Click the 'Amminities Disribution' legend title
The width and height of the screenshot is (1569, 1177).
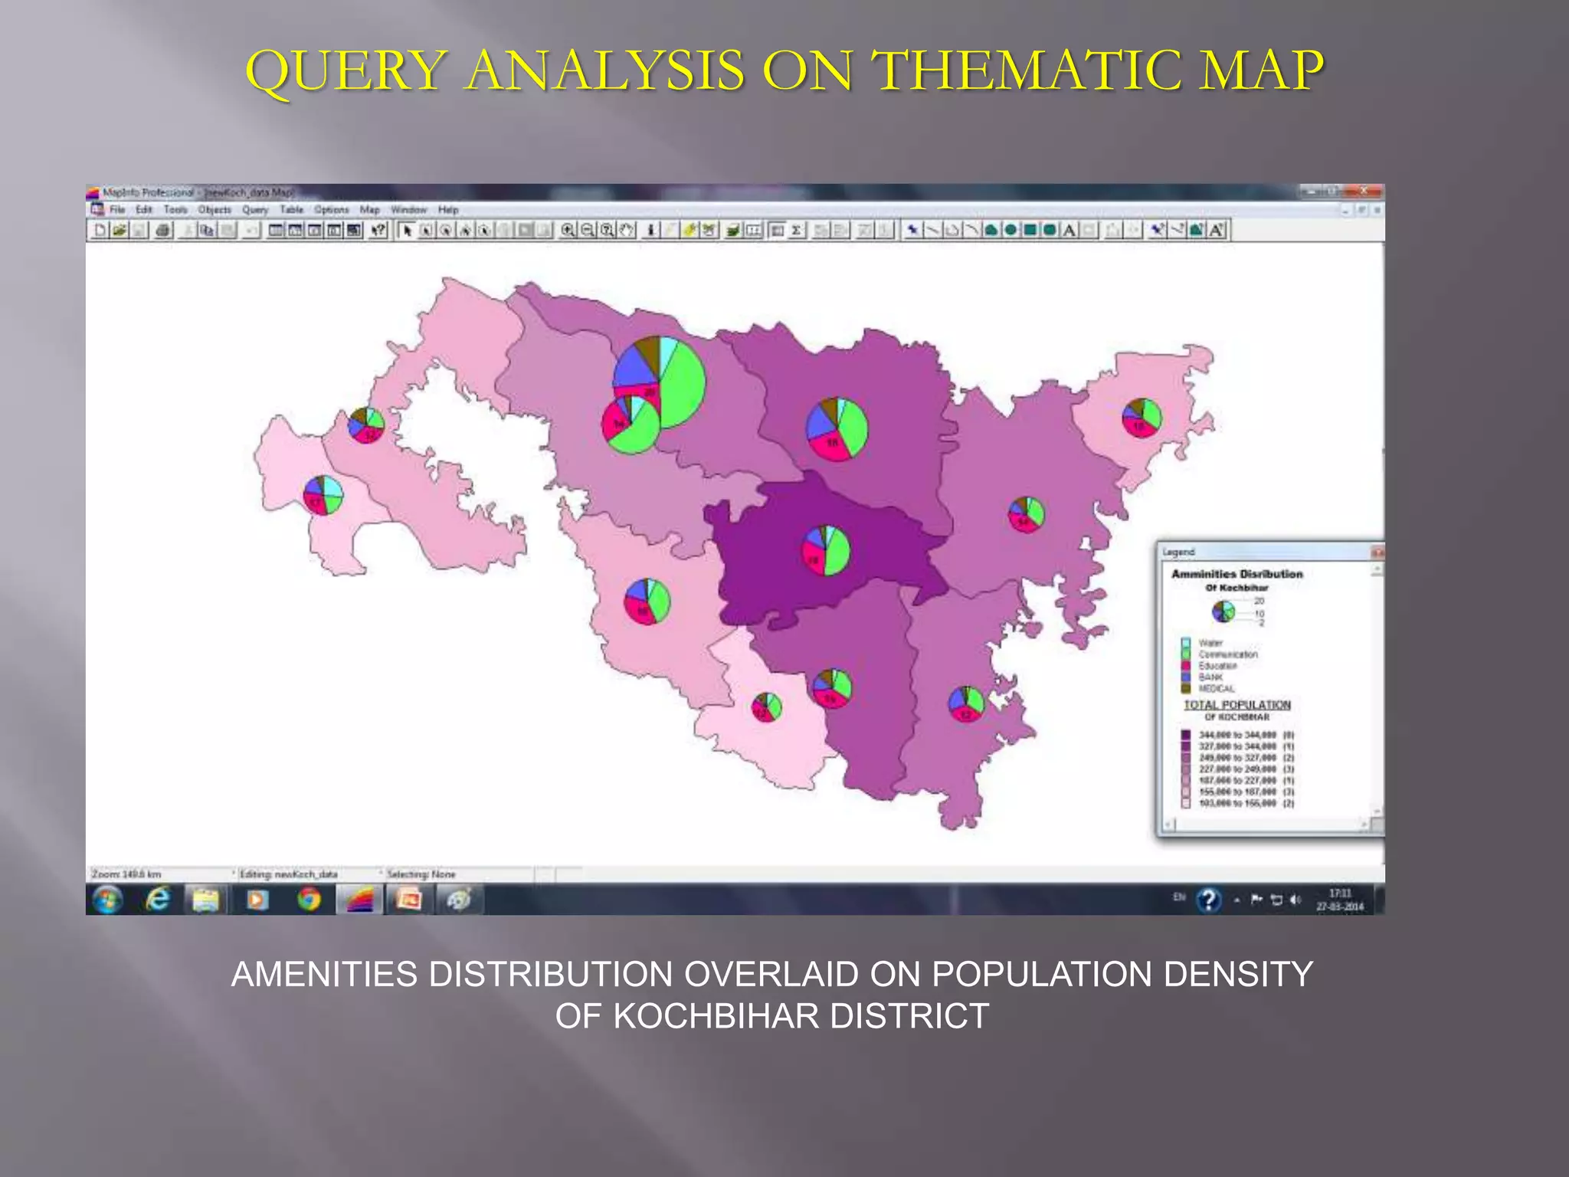click(x=1237, y=574)
